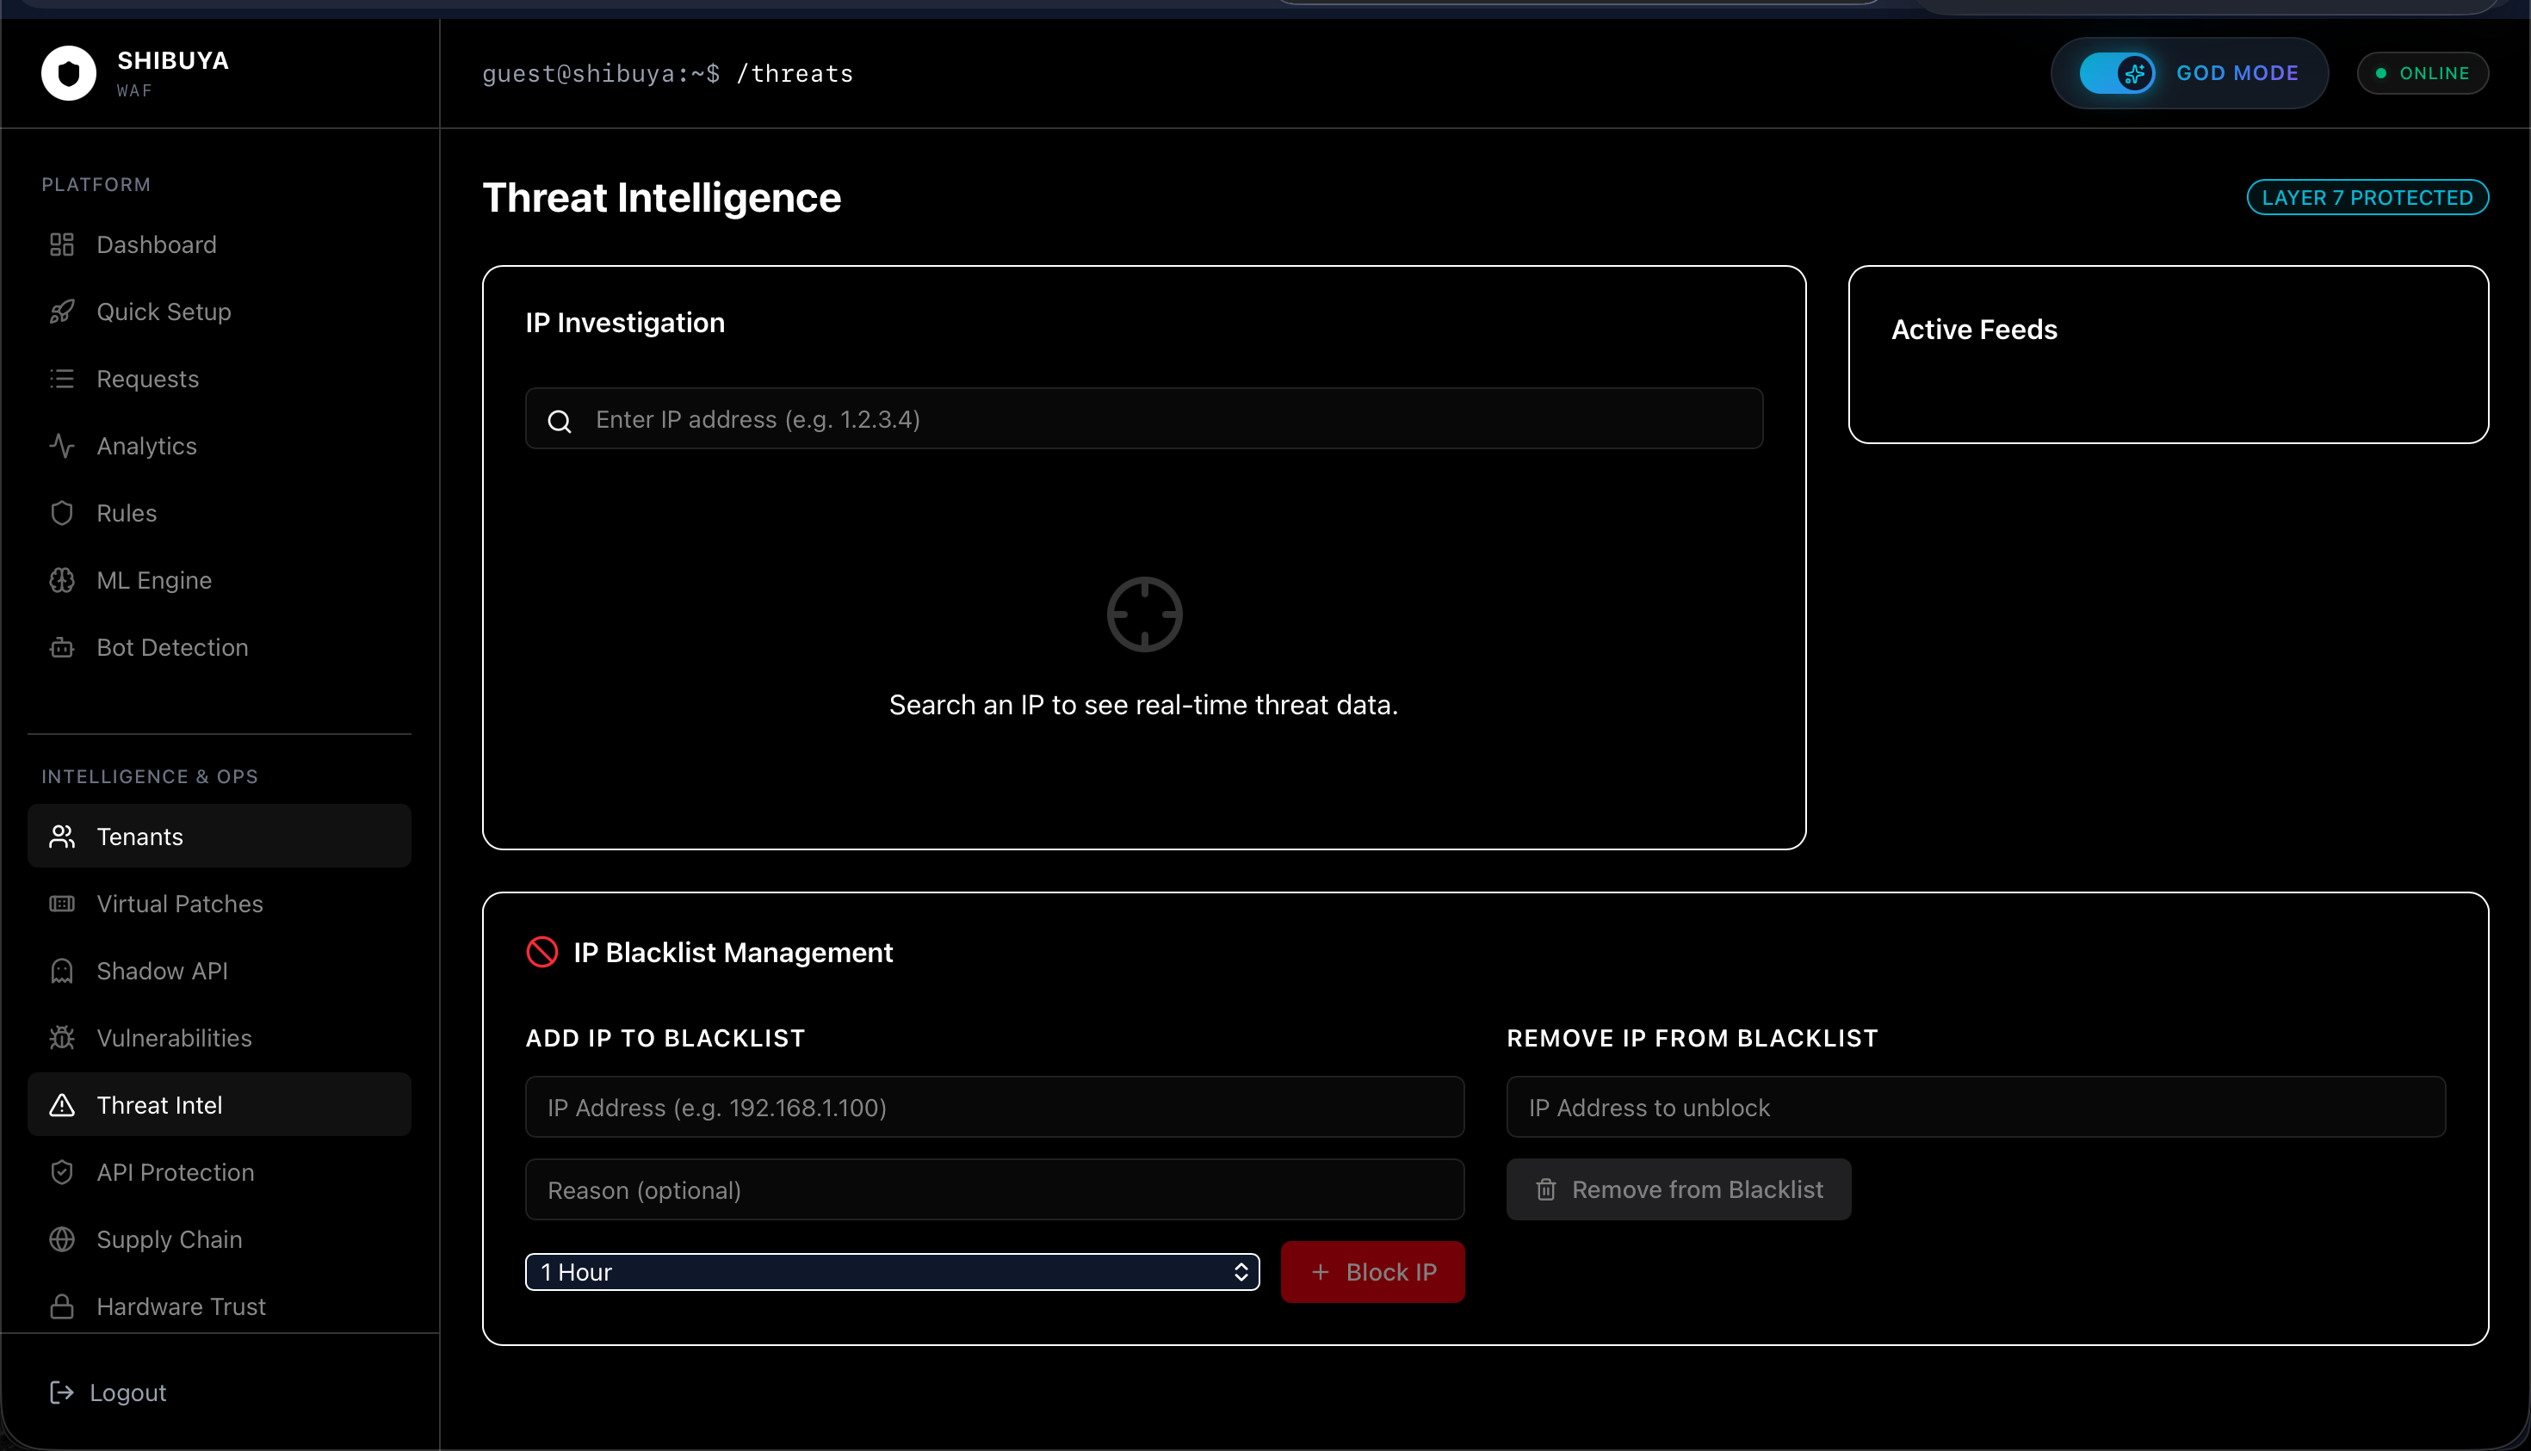Click the Quick Setup rocket icon
The image size is (2531, 1451).
click(x=62, y=312)
